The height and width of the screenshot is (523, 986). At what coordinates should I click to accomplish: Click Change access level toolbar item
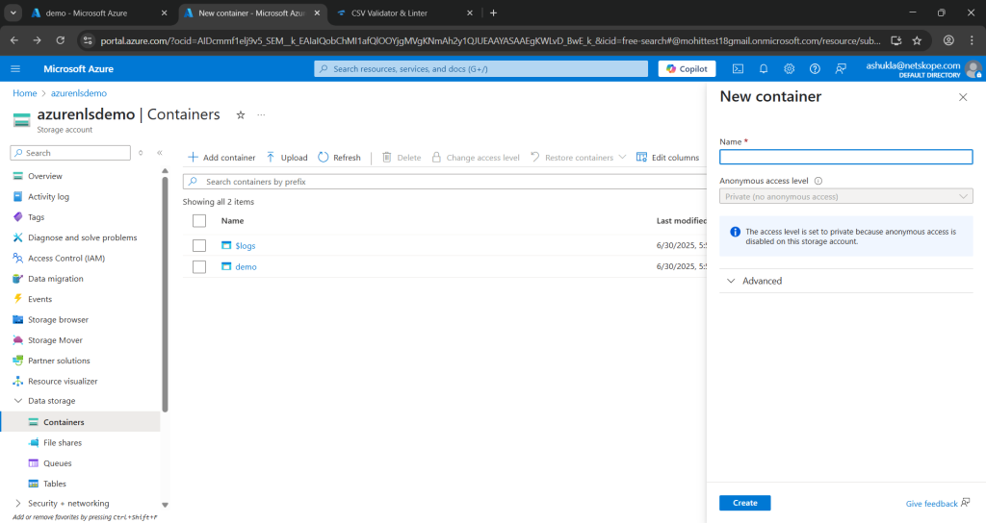click(x=476, y=158)
